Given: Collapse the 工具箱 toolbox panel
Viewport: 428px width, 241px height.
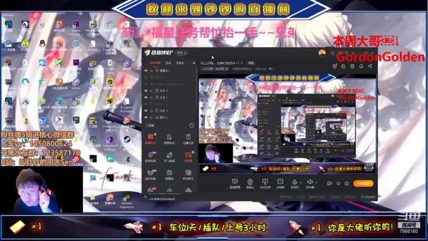Looking at the screenshot, I should point(192,125).
